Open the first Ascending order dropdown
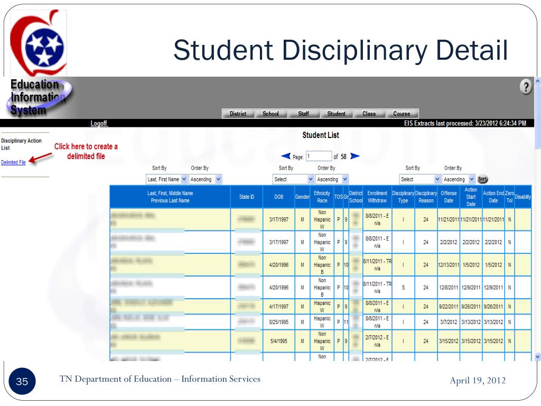This screenshot has width=541, height=406. [x=206, y=179]
